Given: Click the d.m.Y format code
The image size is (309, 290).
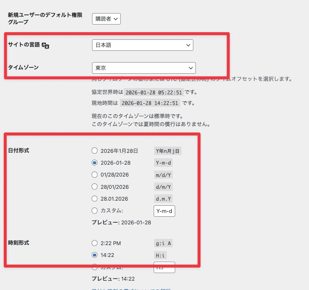Looking at the screenshot, I should coord(163,199).
